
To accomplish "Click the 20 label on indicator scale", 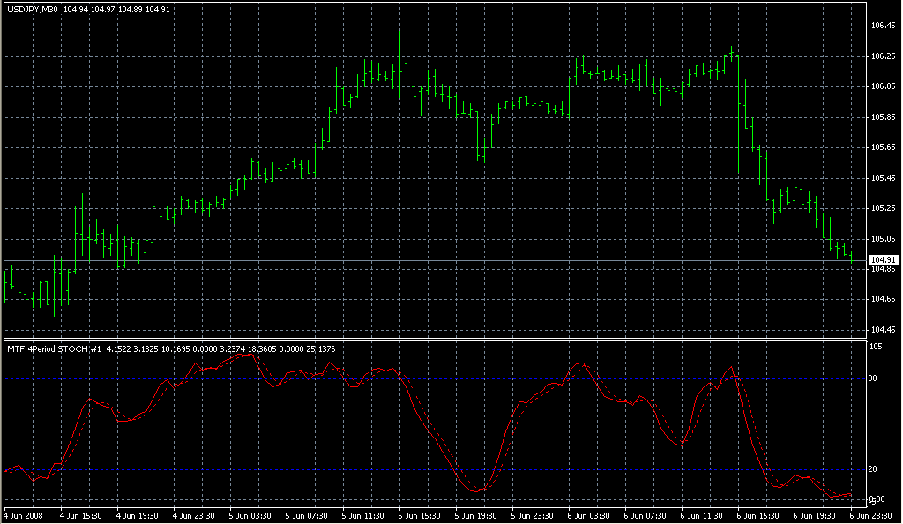I will (x=876, y=470).
